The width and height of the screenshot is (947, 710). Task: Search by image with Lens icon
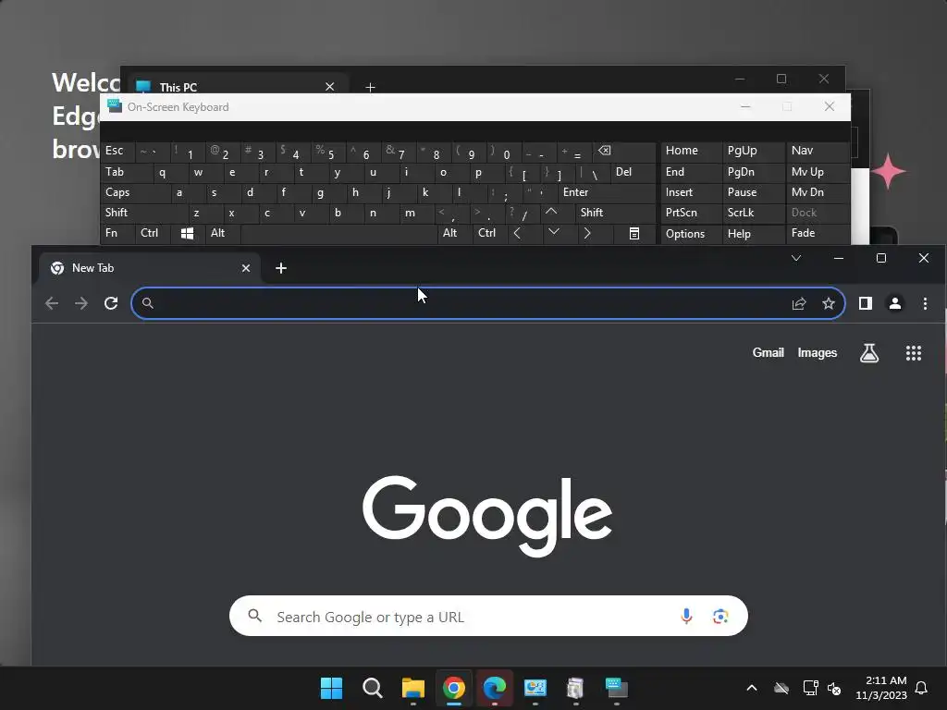[x=719, y=616]
